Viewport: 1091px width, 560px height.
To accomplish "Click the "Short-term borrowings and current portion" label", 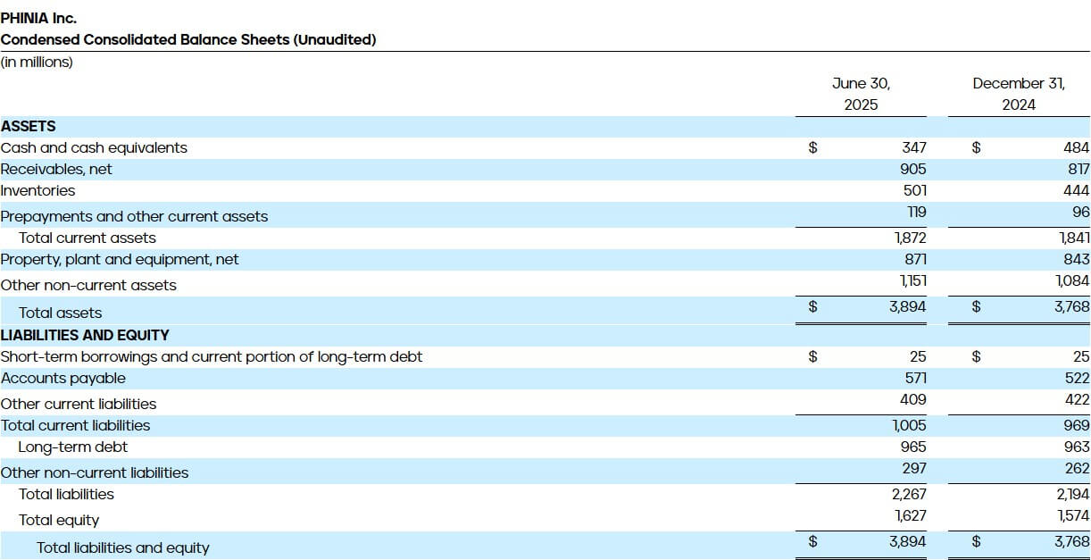I will (212, 357).
